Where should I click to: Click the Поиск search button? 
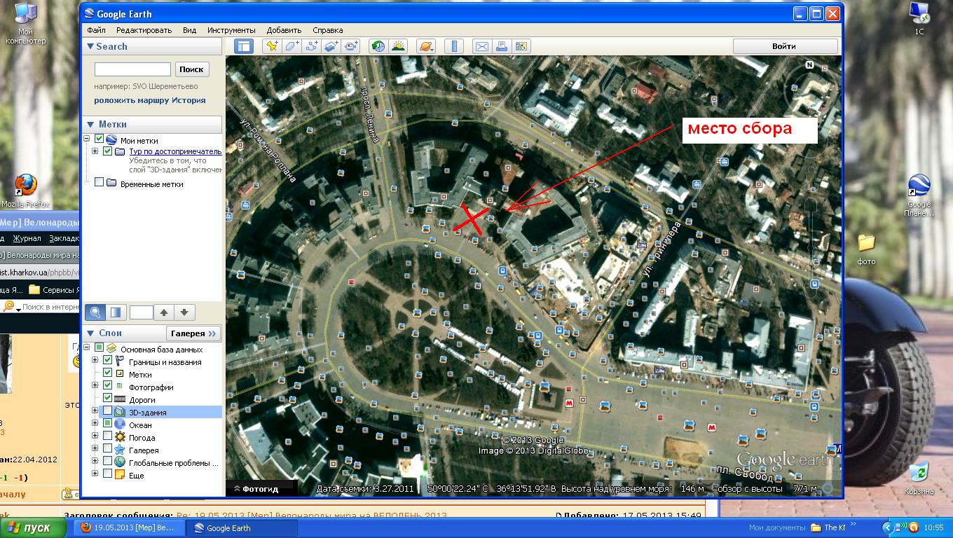click(191, 69)
